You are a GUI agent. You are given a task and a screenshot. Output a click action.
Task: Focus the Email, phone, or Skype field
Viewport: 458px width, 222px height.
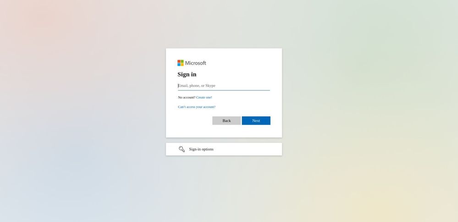pyautogui.click(x=224, y=86)
